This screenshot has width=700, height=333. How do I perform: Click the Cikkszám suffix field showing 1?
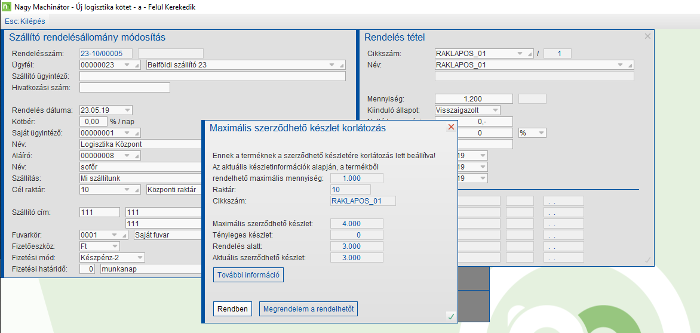[x=558, y=54]
